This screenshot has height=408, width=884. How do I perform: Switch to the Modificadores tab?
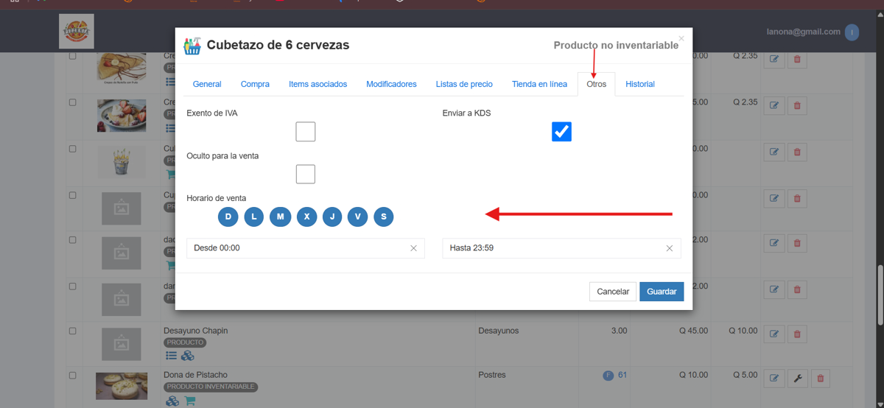point(391,84)
